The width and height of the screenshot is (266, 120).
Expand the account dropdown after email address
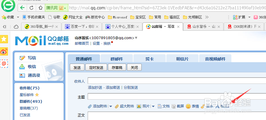click(x=136, y=38)
